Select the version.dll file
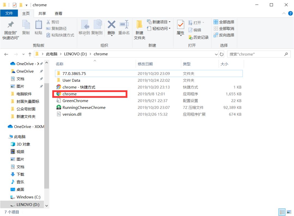Image resolution: width=294 pixels, height=216 pixels. [x=149, y=114]
